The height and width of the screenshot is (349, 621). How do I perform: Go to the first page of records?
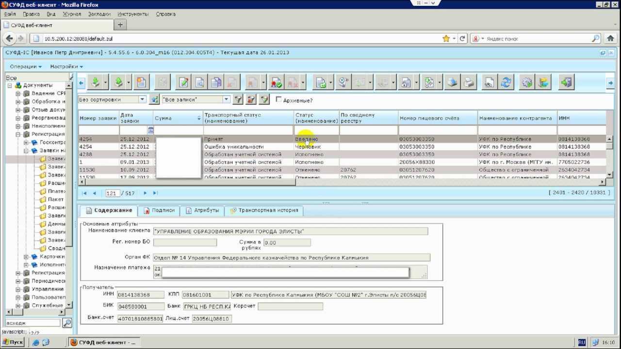click(x=84, y=193)
